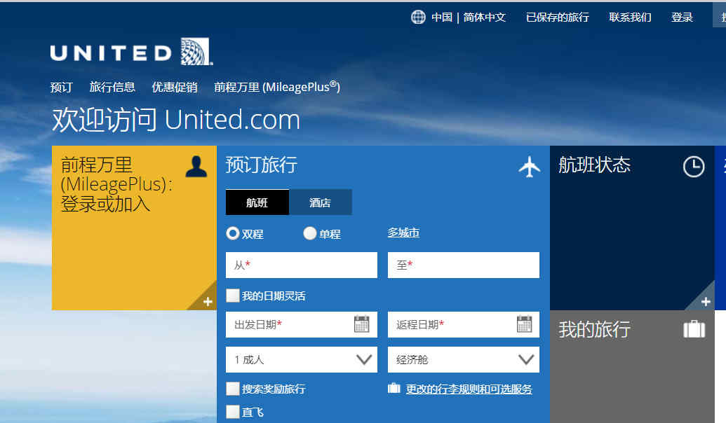Switch to the 酒店 hotel tab

coord(320,202)
